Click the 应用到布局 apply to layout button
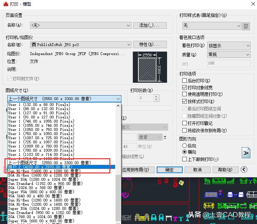 (138, 170)
